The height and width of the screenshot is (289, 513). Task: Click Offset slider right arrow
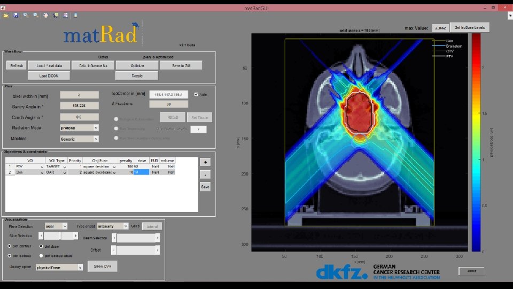point(157,250)
